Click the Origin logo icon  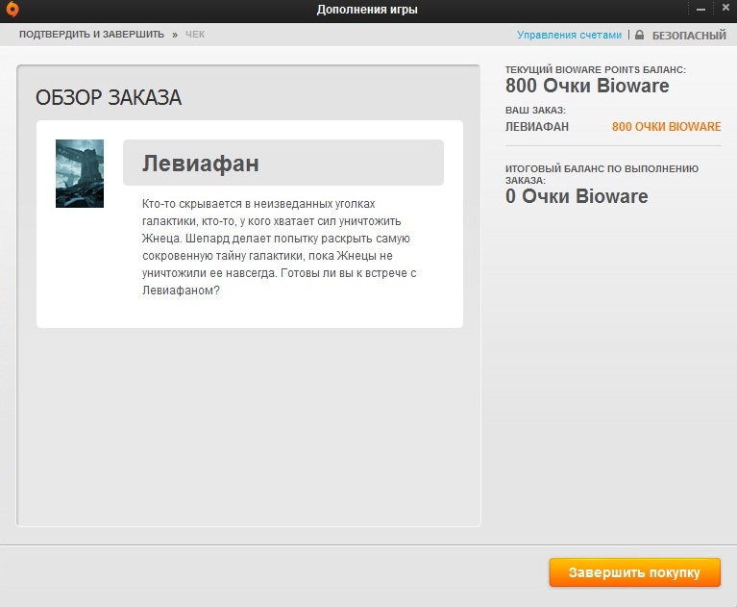pyautogui.click(x=12, y=9)
